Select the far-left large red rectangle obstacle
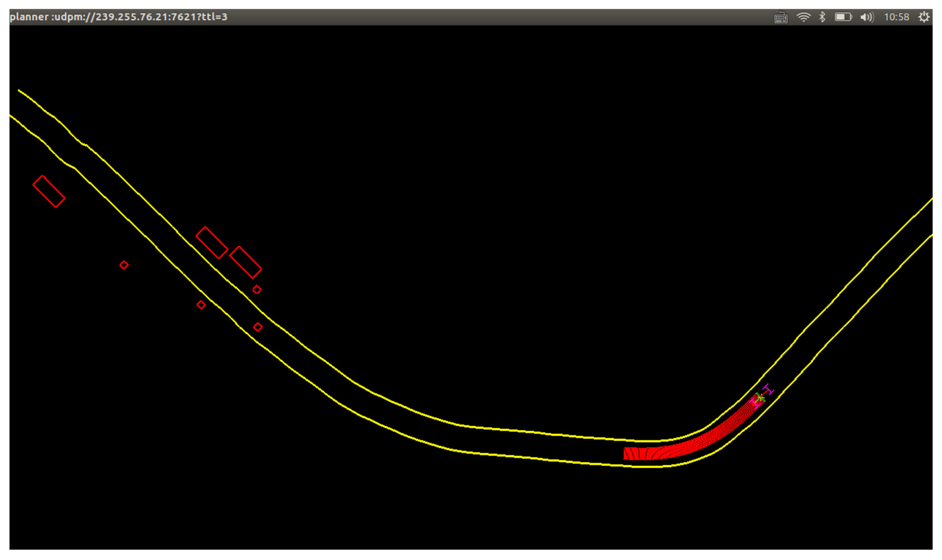The height and width of the screenshot is (560, 942). pos(49,191)
